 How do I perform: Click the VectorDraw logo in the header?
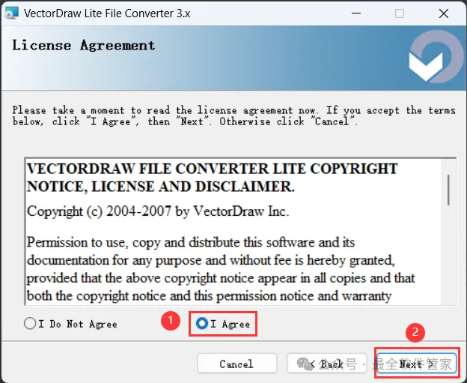(436, 57)
